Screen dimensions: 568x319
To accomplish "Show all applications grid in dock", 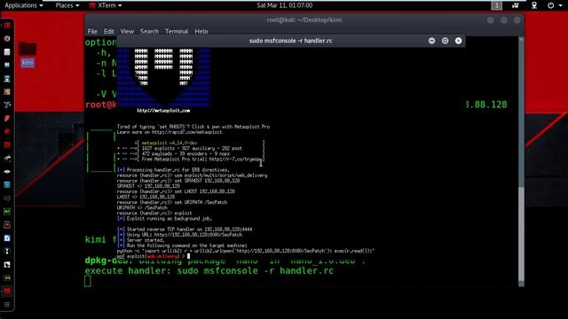I will coord(7,305).
